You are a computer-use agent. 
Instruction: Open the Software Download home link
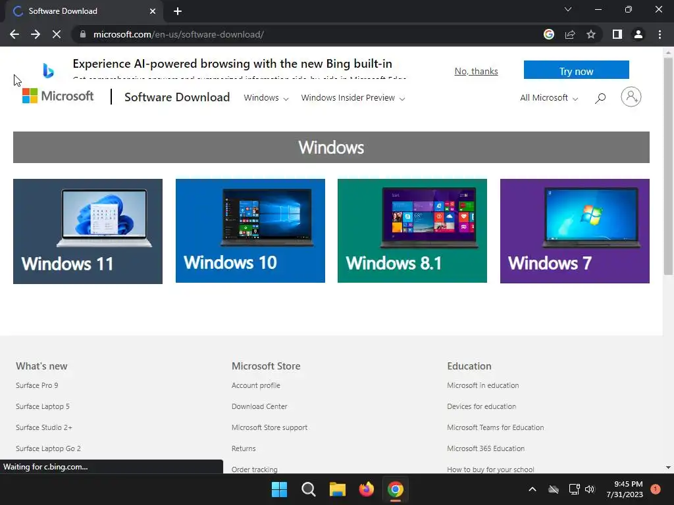pos(177,97)
